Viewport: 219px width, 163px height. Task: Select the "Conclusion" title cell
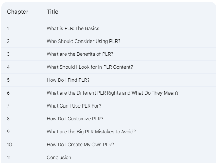click(59, 157)
